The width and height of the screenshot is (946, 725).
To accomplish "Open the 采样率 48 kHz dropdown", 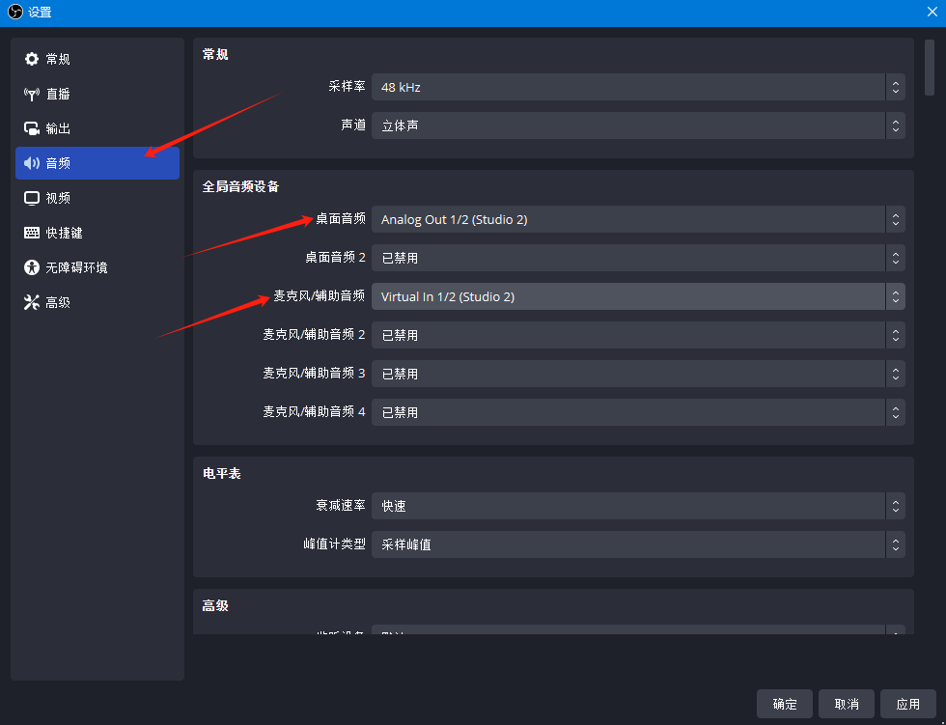I will click(638, 87).
